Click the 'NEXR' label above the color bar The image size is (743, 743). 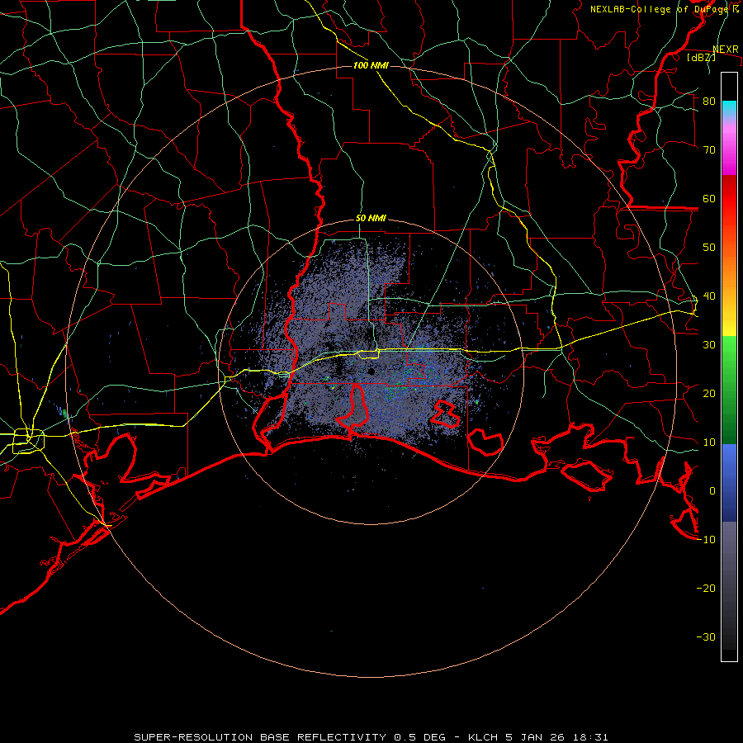[726, 50]
